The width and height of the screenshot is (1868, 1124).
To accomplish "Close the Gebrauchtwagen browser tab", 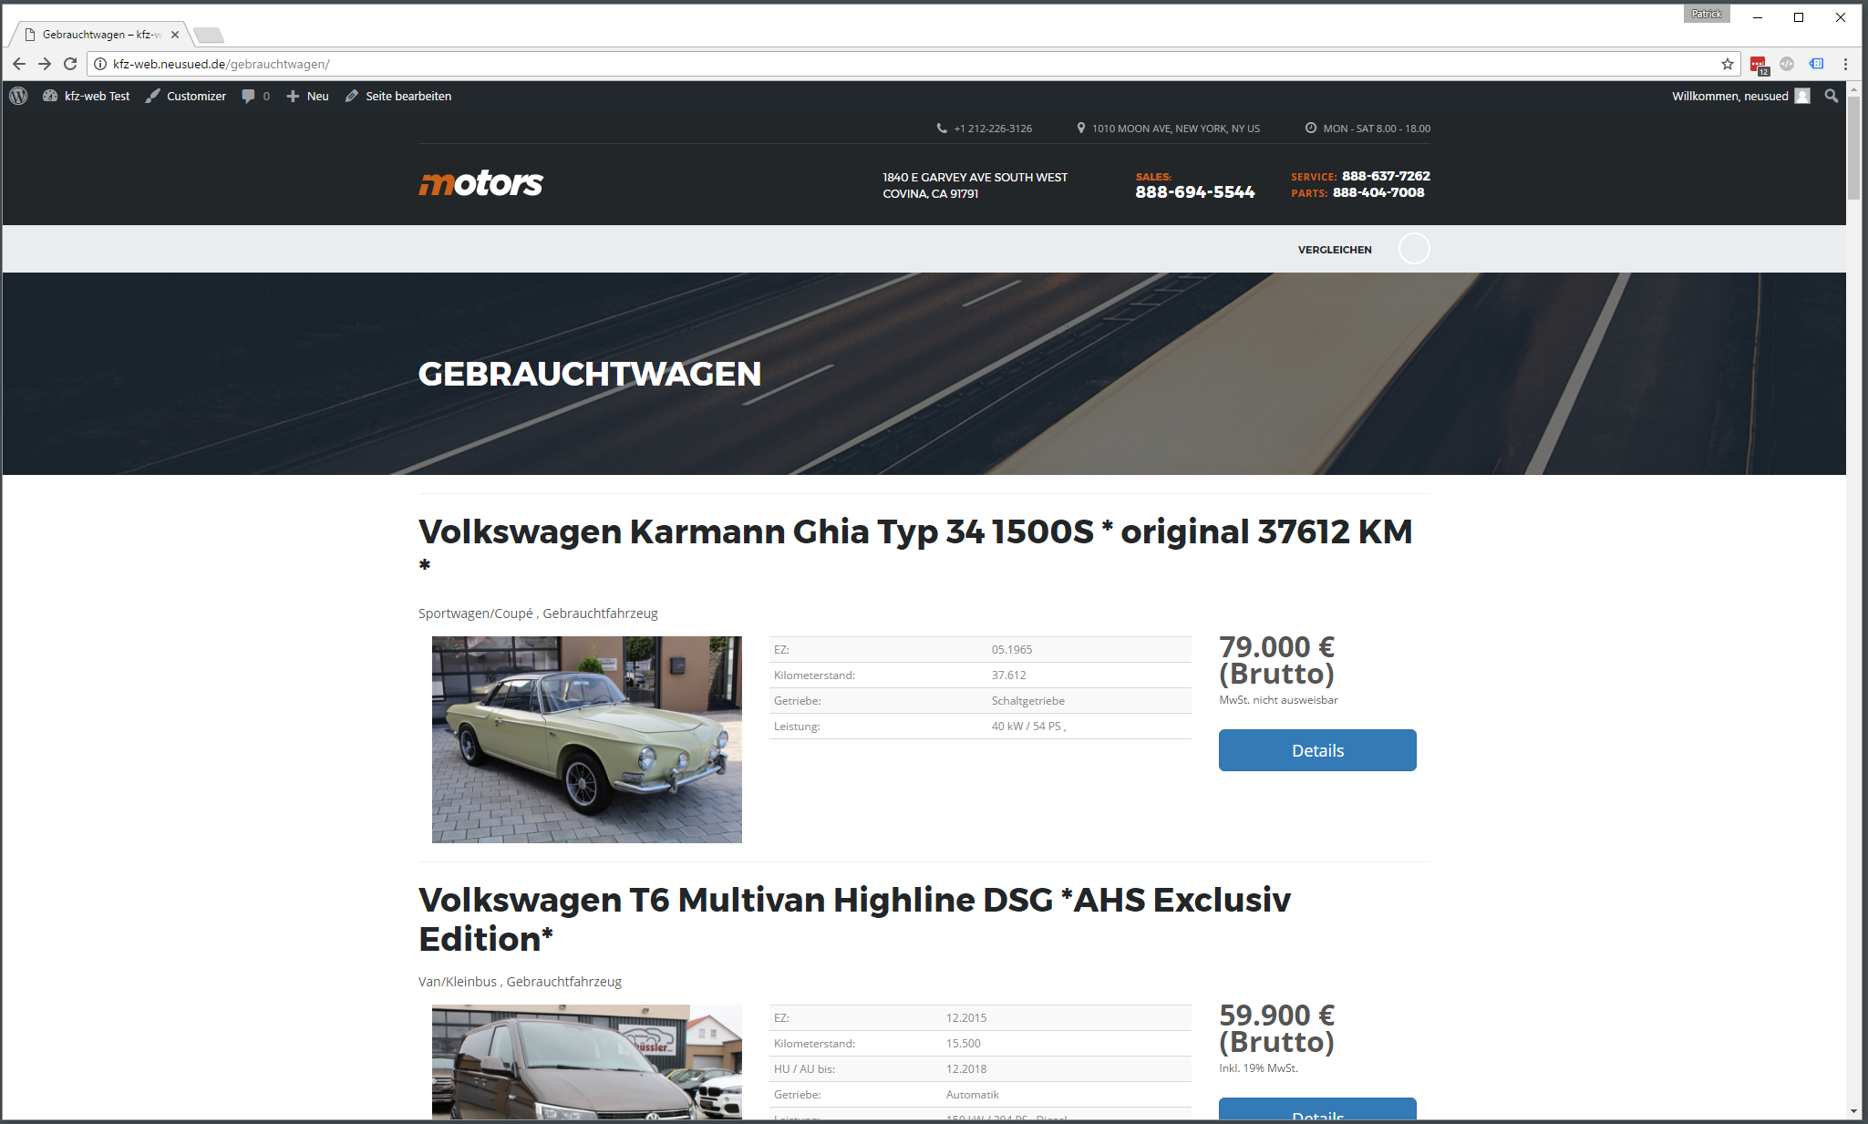I will (175, 35).
